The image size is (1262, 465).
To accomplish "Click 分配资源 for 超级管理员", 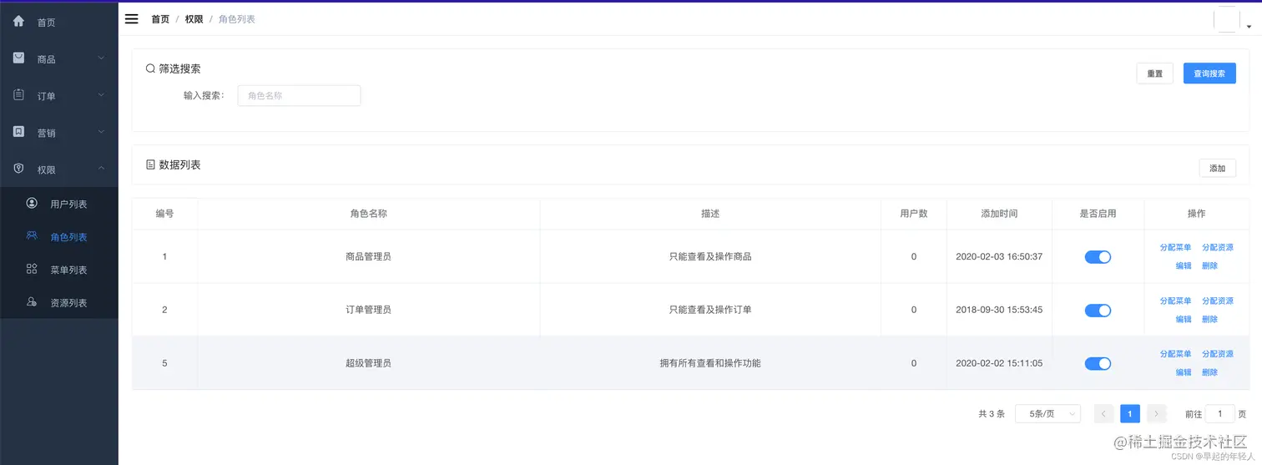I will 1218,354.
